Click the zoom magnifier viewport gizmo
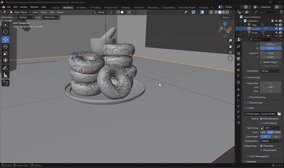This screenshot has width=284, height=168. [230, 40]
